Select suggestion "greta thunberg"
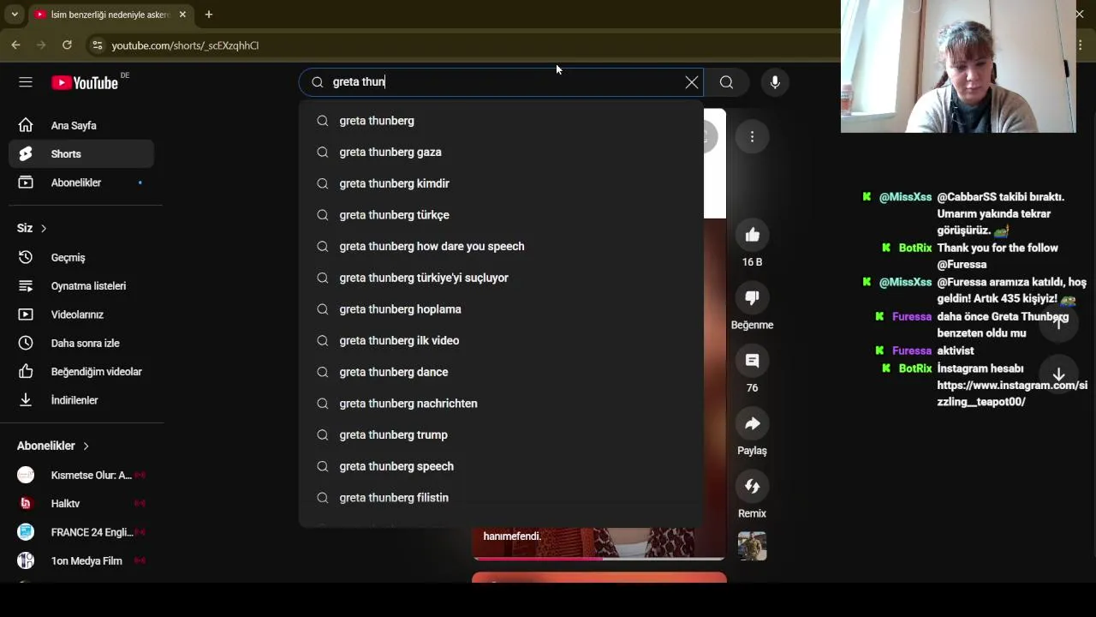 (501, 121)
